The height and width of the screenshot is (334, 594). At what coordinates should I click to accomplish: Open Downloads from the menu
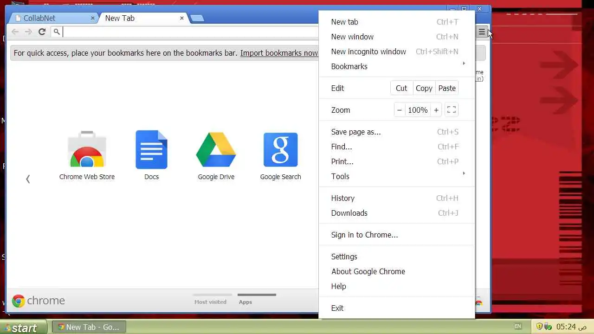tap(397, 213)
